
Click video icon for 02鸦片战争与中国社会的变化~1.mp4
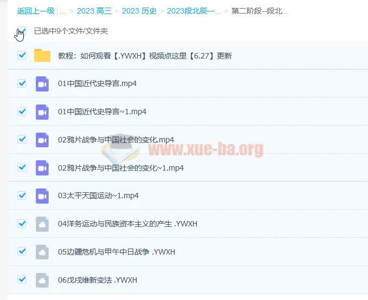point(42,168)
